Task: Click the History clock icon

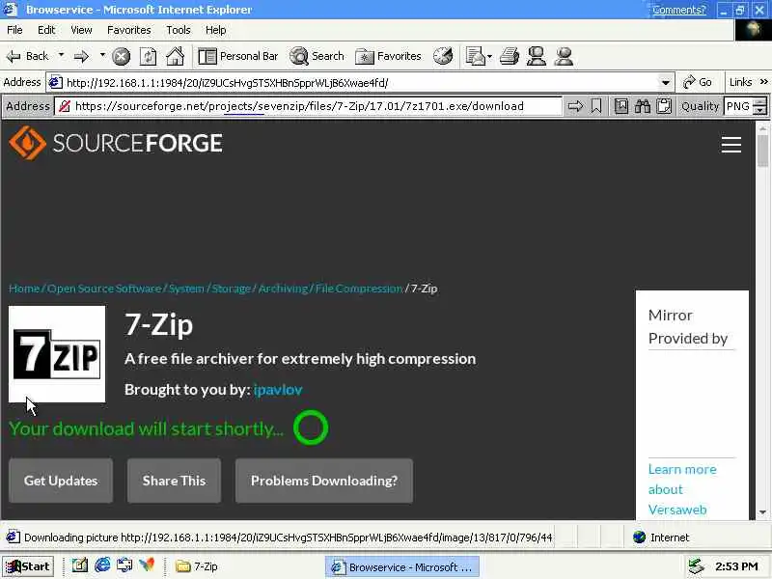Action: 443,56
